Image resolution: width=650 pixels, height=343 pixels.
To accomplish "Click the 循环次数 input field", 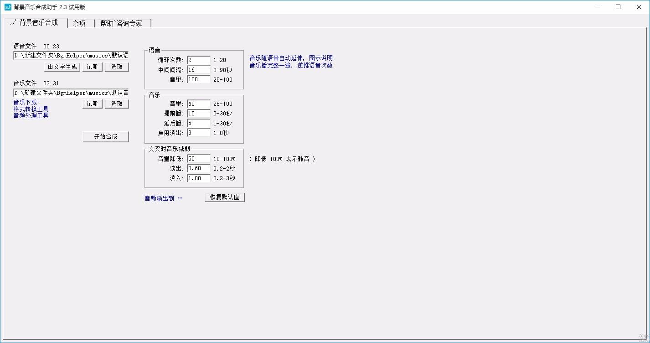I will tap(199, 60).
